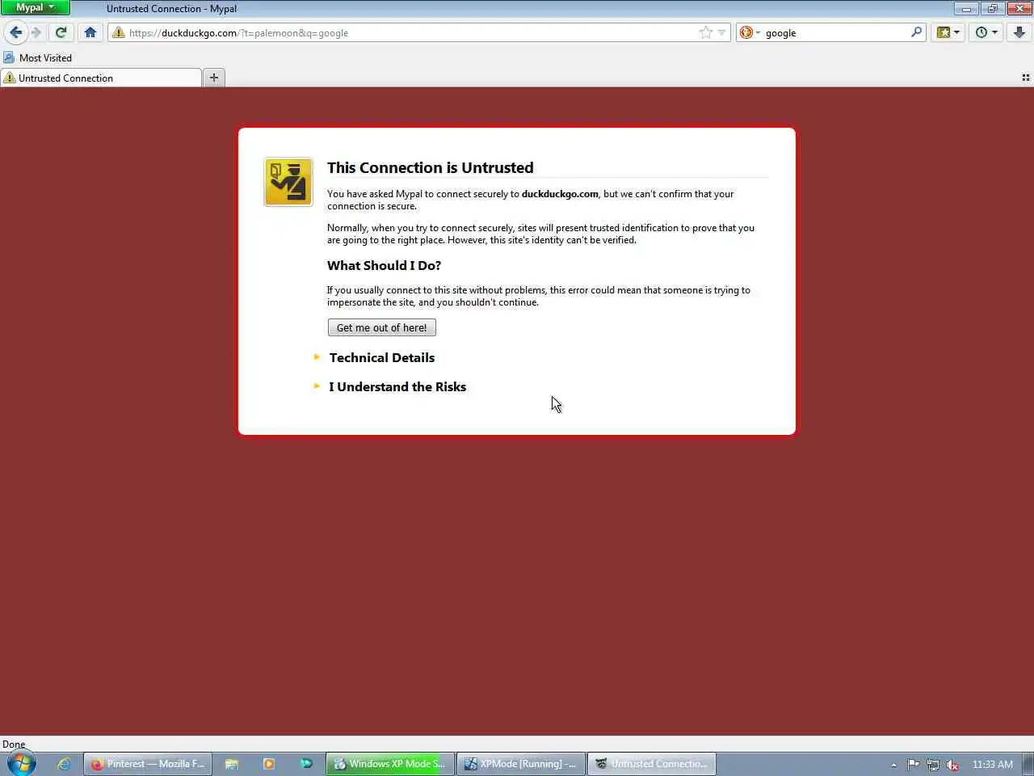This screenshot has height=776, width=1034.
Task: Open Most Visited bookmarks folder
Action: pos(38,57)
